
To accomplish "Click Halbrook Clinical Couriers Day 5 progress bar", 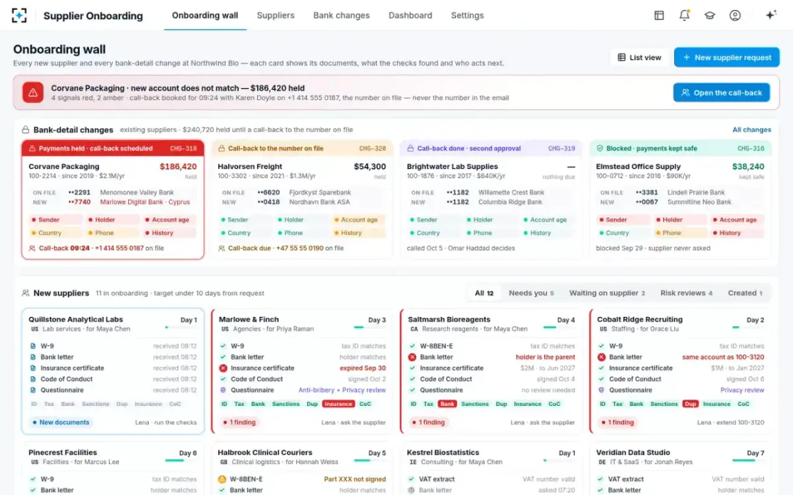I will (x=369, y=460).
